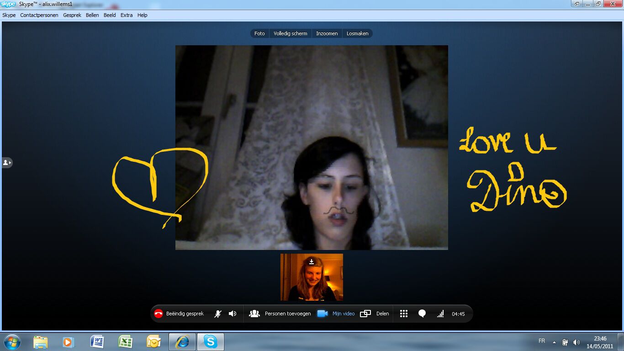The height and width of the screenshot is (351, 624).
Task: Show hidden system tray icons arrow
Action: point(554,342)
